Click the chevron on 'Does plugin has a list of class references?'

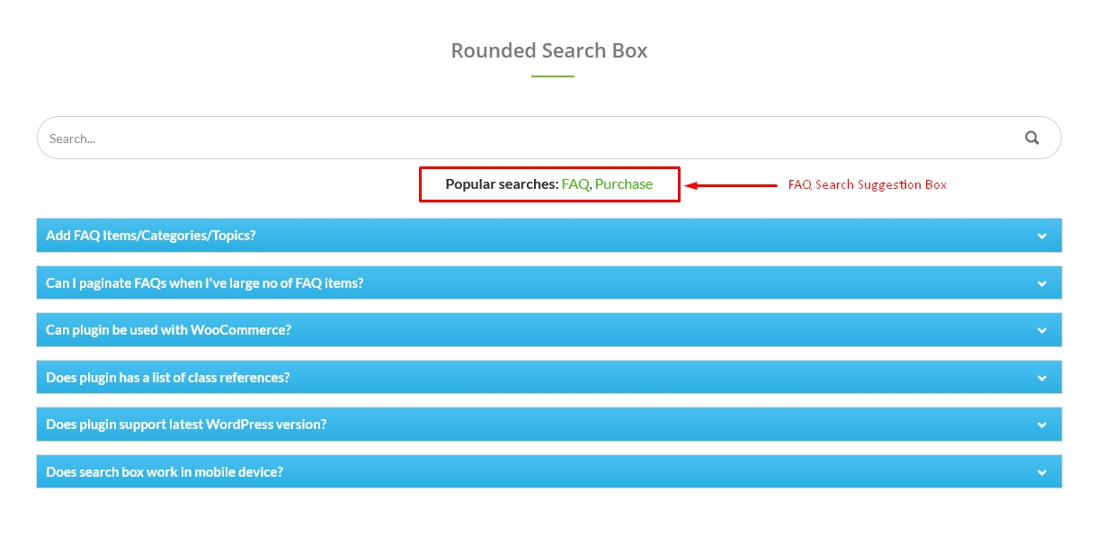coord(1042,377)
